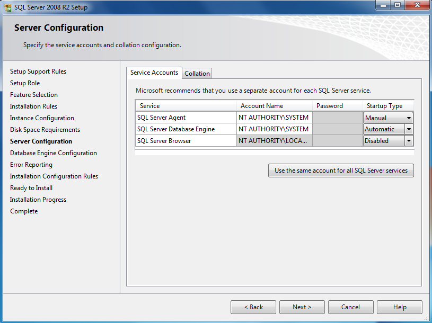432x323 pixels.
Task: Click the Startup Type column header
Action: [x=388, y=106]
